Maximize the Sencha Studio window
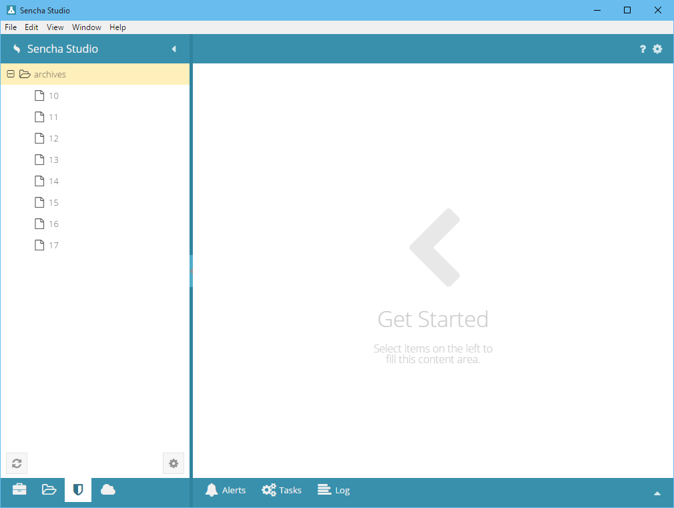This screenshot has width=674, height=508. 627,10
